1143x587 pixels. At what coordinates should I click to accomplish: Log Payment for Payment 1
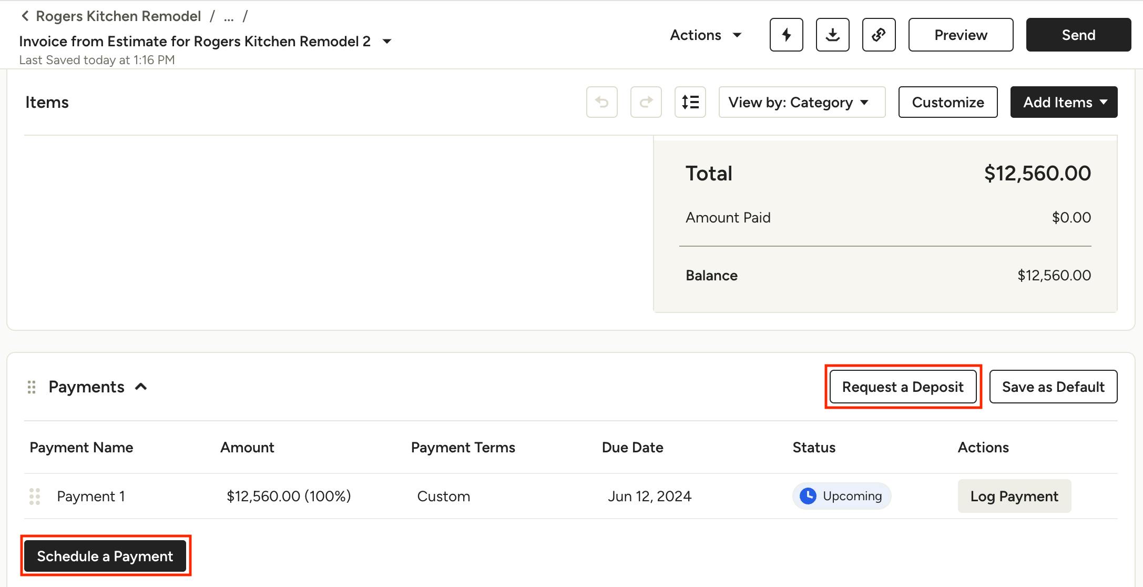point(1014,496)
